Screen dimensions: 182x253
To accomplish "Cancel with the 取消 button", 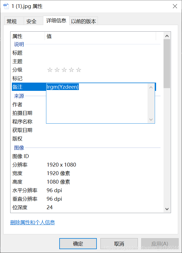I will 119,243.
